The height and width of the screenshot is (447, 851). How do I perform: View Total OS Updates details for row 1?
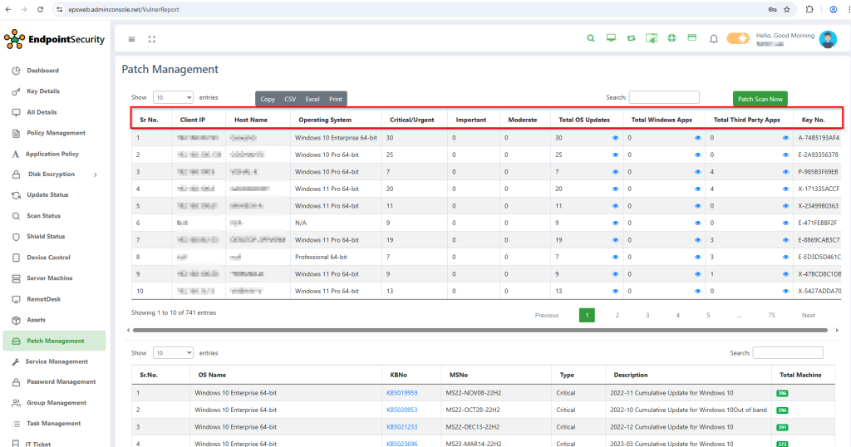(616, 138)
